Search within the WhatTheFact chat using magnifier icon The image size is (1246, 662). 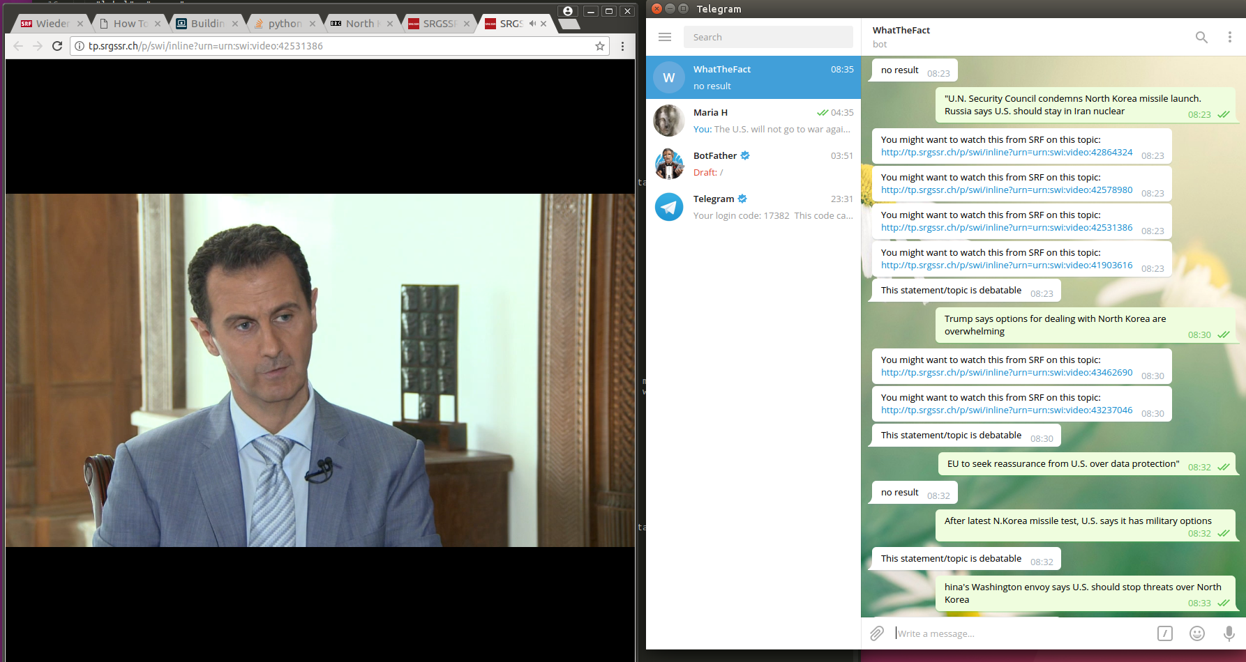click(1201, 37)
